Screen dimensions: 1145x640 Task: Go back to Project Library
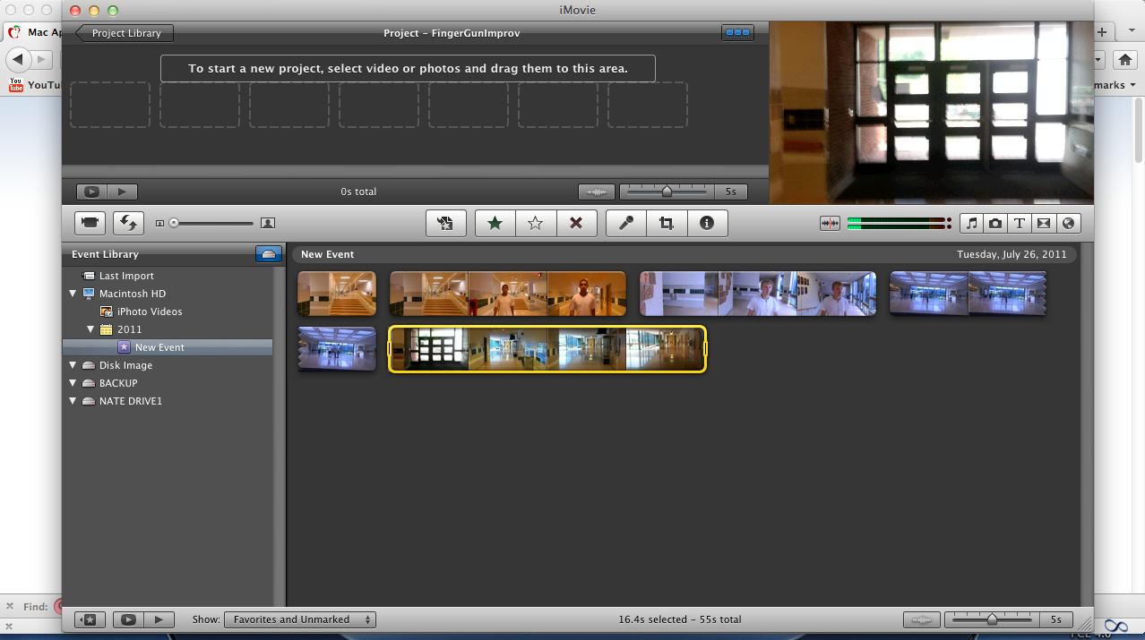coord(124,33)
